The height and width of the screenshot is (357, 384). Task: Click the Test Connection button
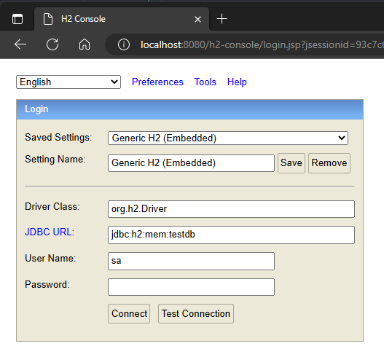(x=196, y=314)
